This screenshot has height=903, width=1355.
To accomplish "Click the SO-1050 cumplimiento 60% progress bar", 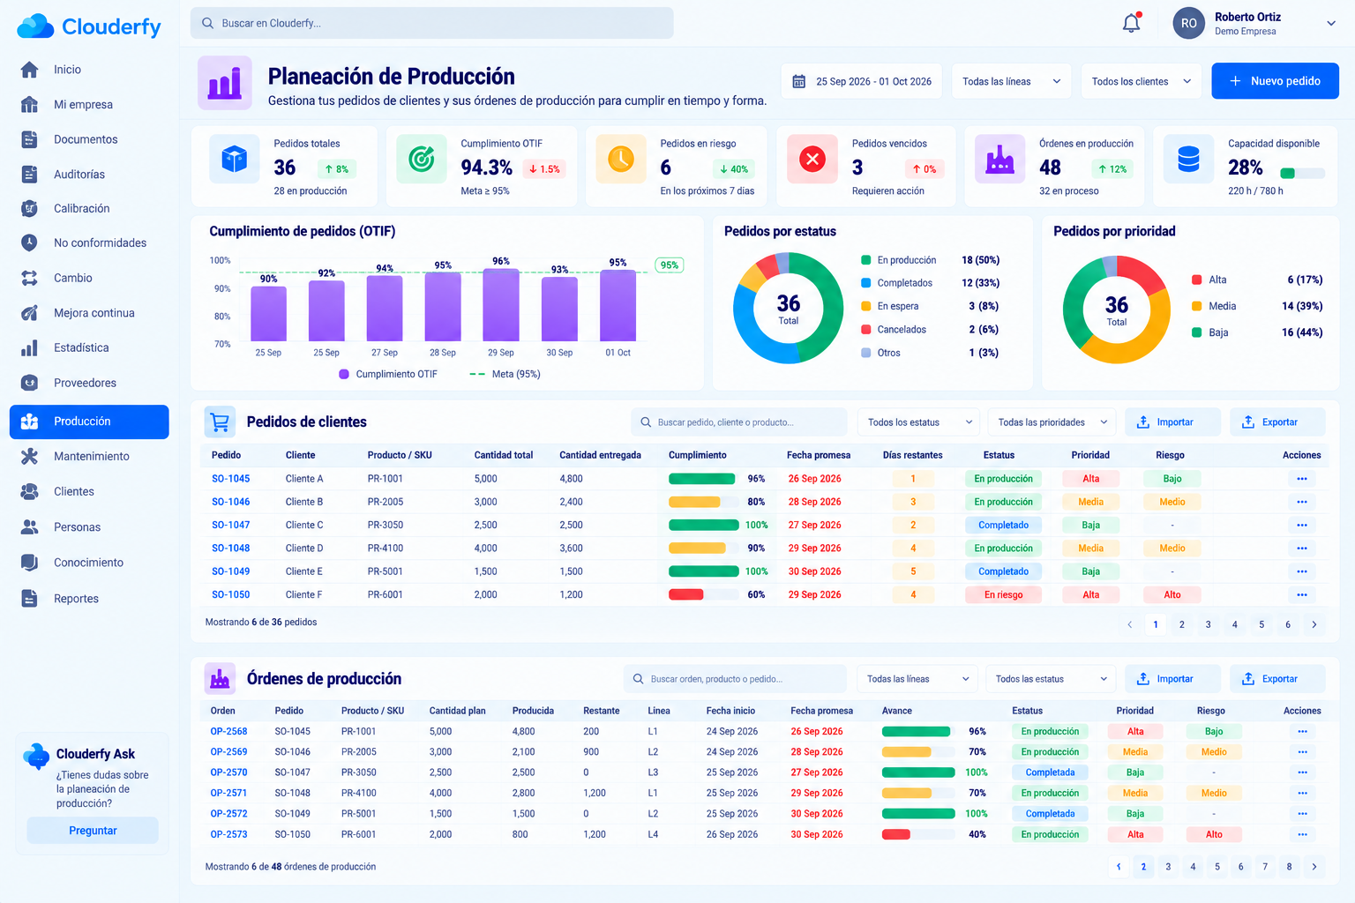I will 703,594.
